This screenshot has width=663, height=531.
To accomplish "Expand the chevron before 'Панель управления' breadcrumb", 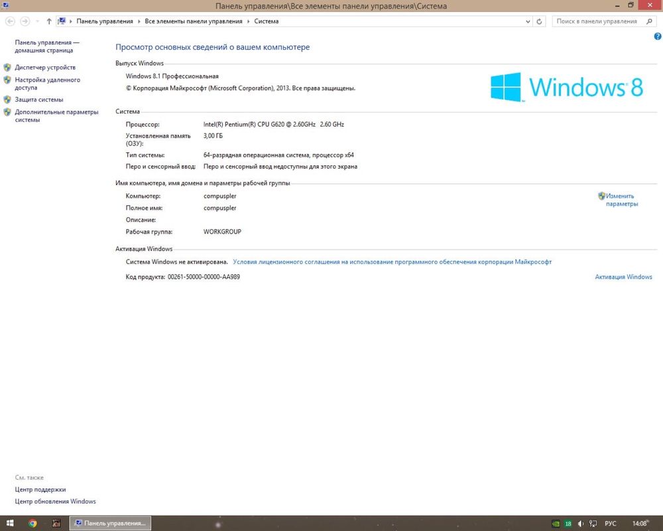I will point(71,21).
